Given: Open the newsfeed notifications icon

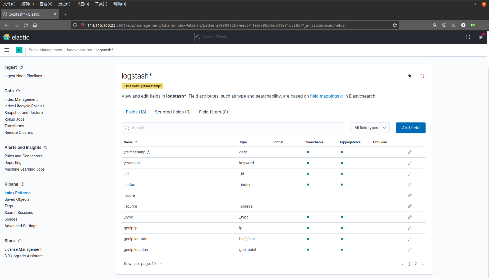Looking at the screenshot, I should [x=481, y=37].
